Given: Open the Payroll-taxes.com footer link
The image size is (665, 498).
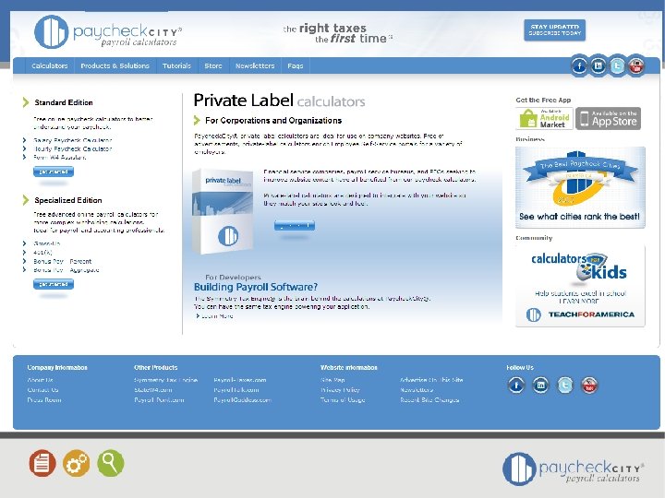Looking at the screenshot, I should [x=240, y=380].
